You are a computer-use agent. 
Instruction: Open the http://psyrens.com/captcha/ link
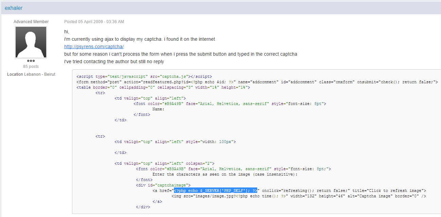94,47
